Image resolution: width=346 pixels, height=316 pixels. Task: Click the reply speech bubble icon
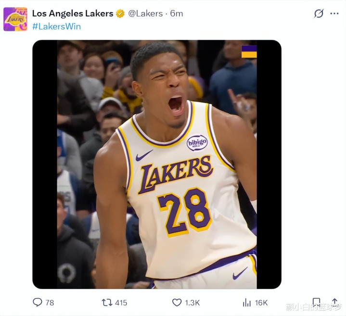click(38, 302)
